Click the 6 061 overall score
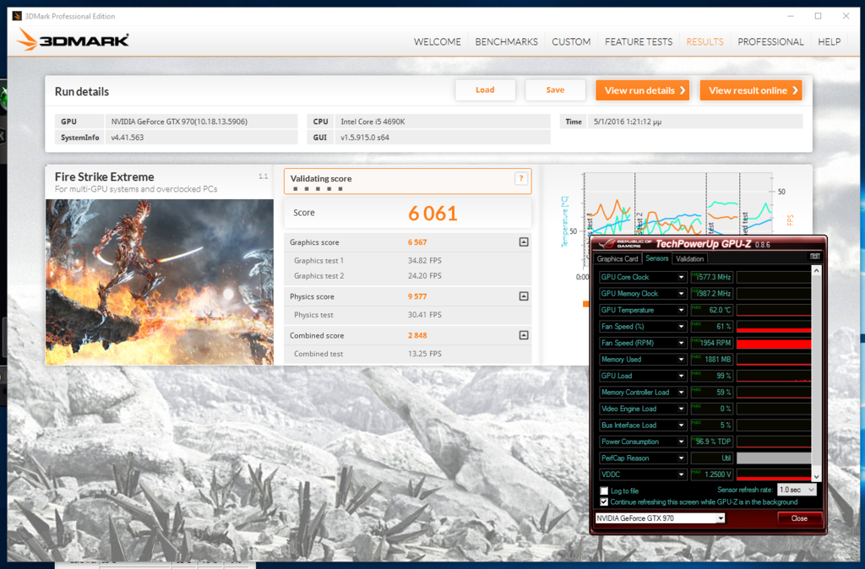 [x=432, y=214]
